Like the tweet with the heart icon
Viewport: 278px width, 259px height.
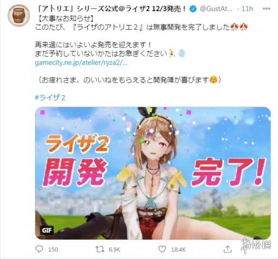click(x=162, y=249)
